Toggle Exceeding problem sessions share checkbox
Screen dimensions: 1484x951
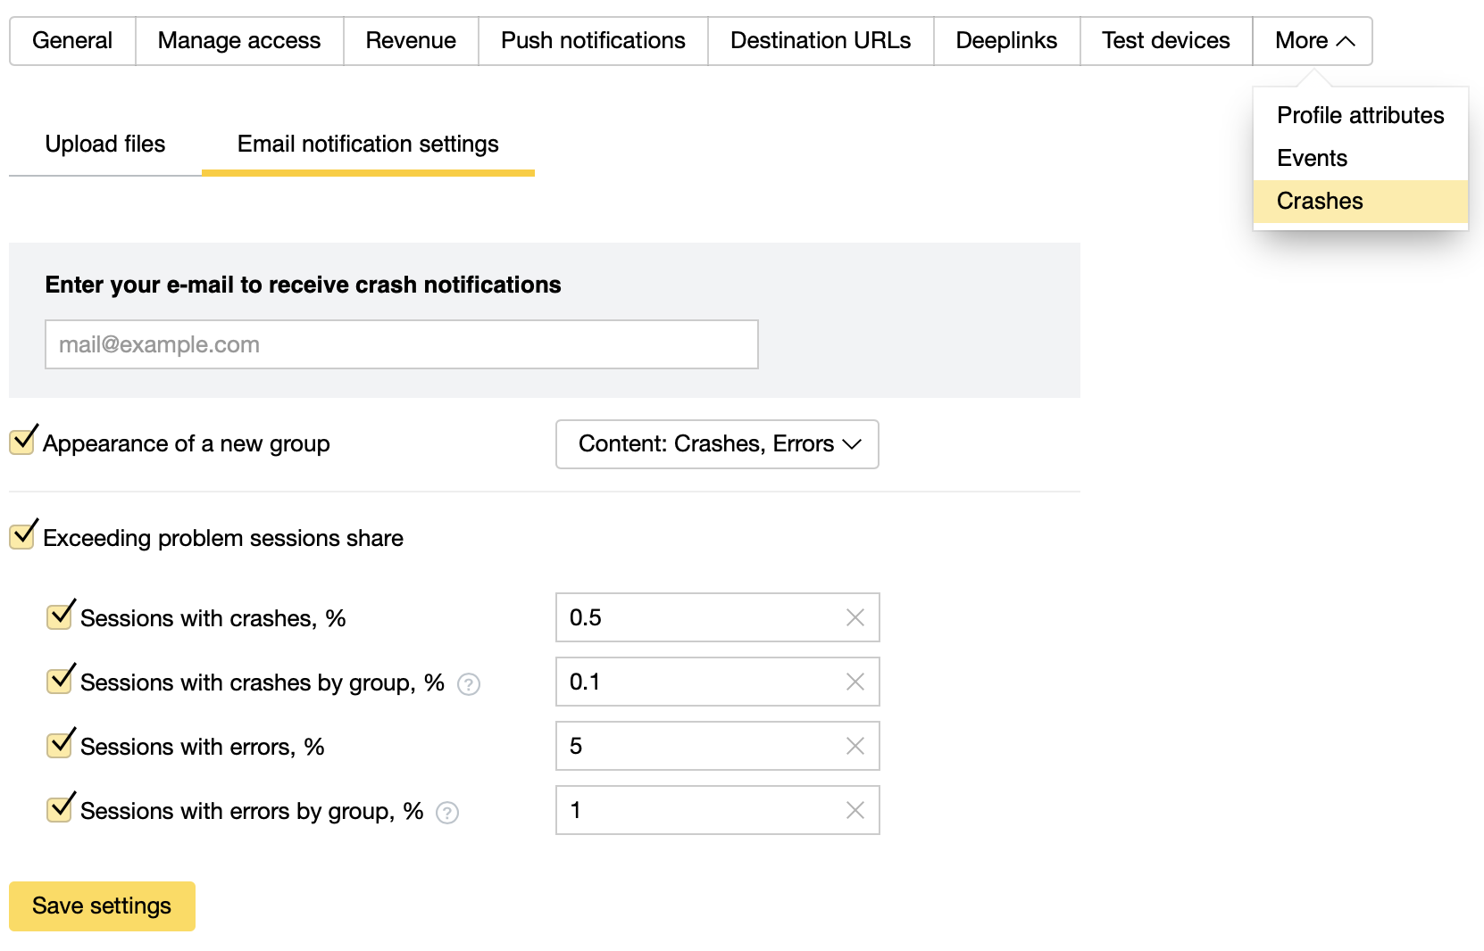pos(22,536)
